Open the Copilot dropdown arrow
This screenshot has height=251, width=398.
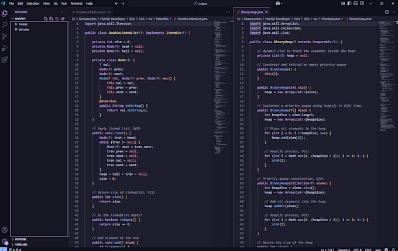click(x=282, y=4)
